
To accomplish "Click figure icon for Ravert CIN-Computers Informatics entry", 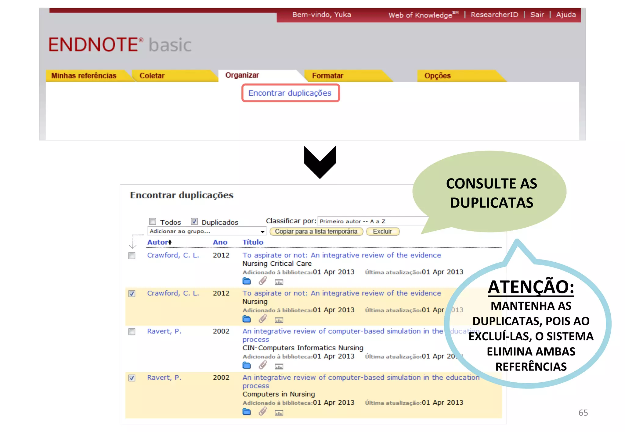I will pos(279,367).
